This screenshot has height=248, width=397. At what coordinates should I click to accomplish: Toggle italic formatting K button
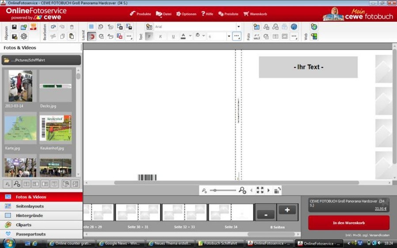pos(160,37)
